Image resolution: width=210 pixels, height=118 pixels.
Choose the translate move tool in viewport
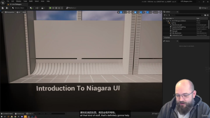[x=121, y=12]
